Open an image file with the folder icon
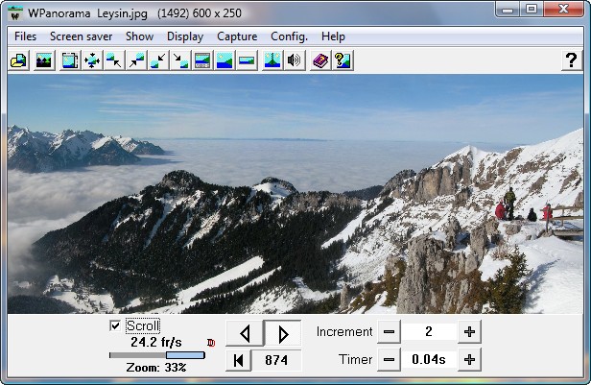 pos(19,60)
